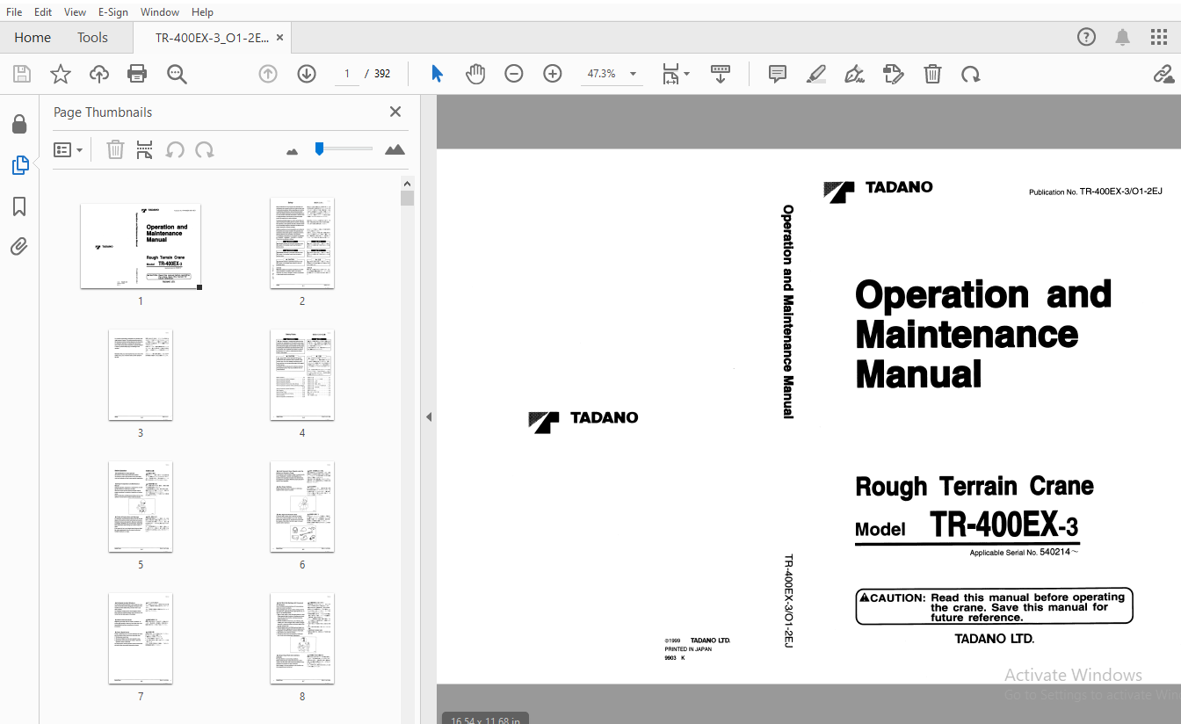Switch to the Tools tab
The height and width of the screenshot is (724, 1181).
92,37
